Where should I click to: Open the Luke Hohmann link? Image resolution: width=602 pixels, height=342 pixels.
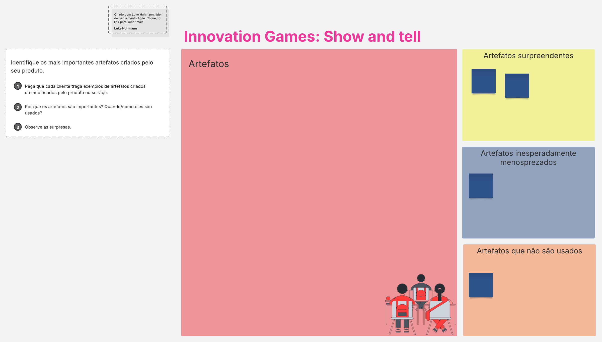(125, 28)
